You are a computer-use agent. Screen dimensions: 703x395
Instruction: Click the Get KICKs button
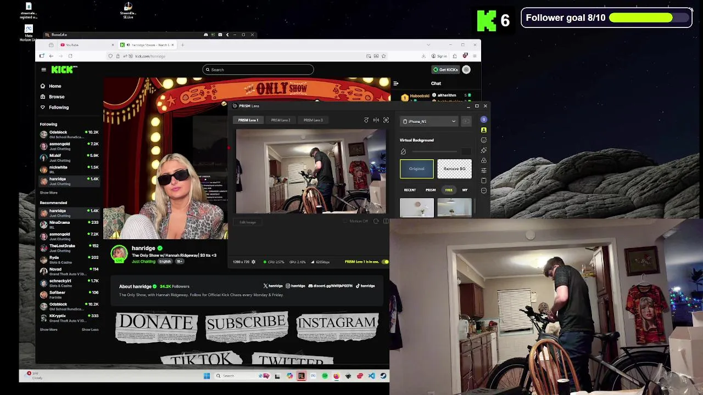[x=445, y=70]
